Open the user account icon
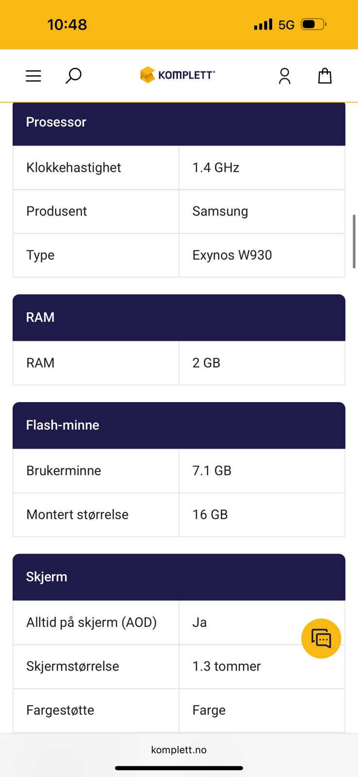The height and width of the screenshot is (777, 358). point(285,76)
